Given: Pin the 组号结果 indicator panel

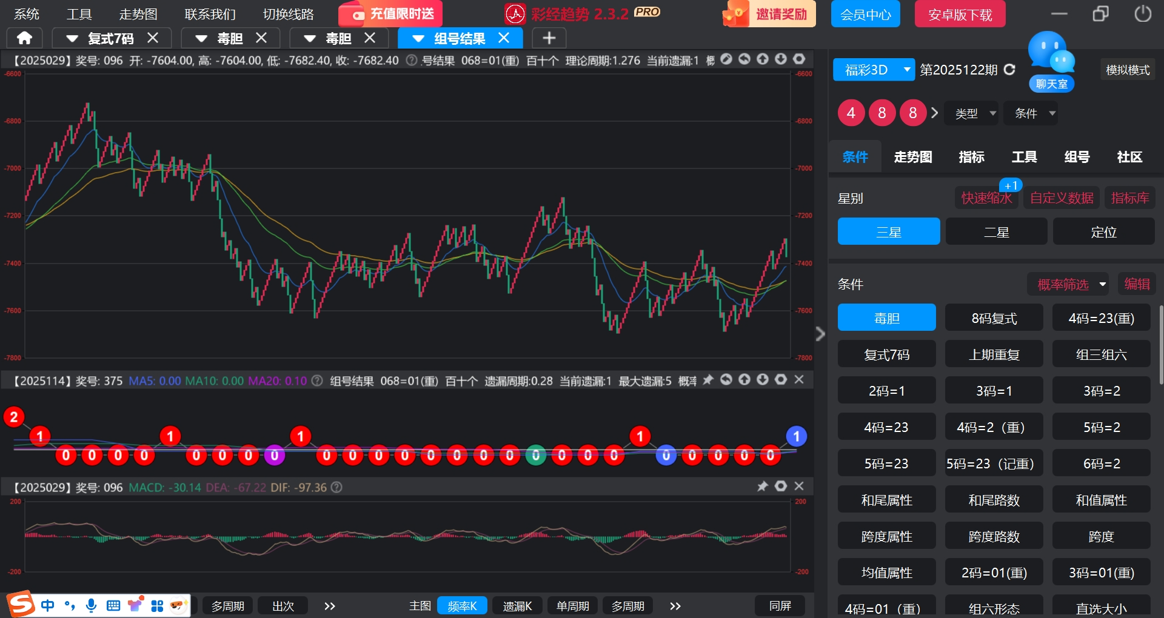Looking at the screenshot, I should click(708, 380).
